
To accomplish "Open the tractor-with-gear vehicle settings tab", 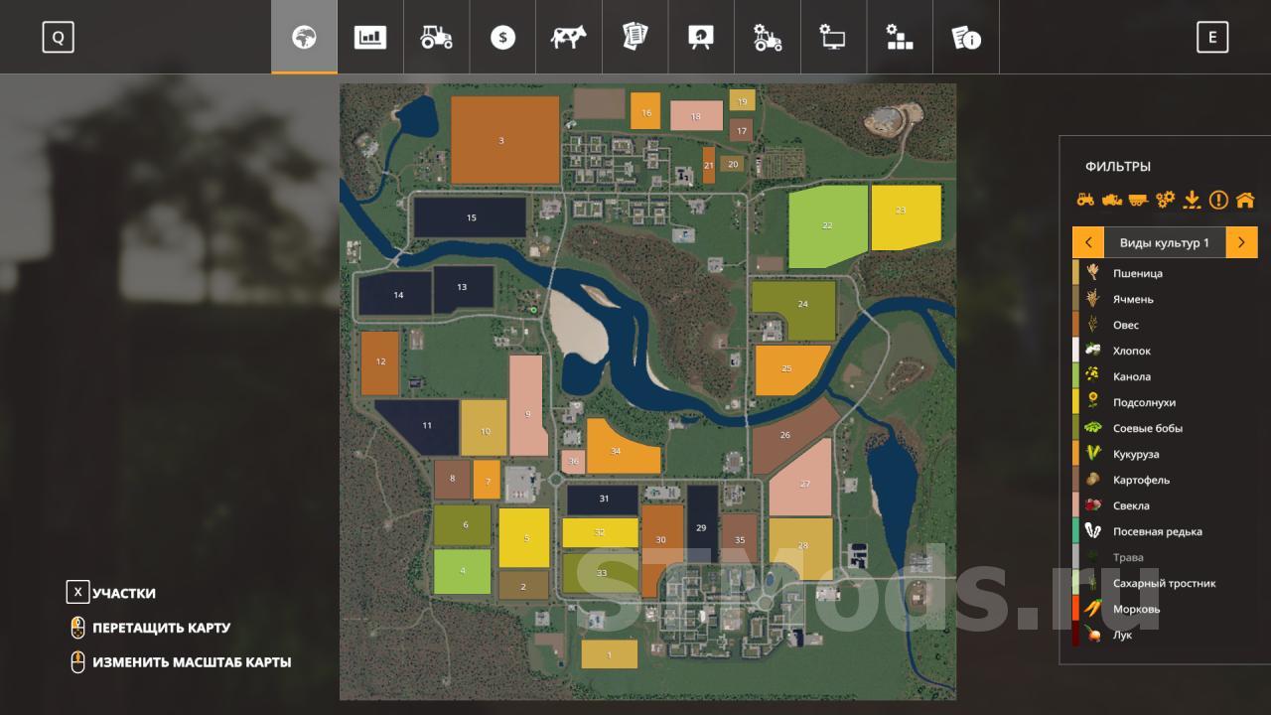I will point(768,38).
